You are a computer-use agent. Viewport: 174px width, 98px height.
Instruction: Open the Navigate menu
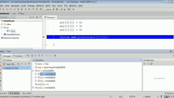[x=15, y=6]
